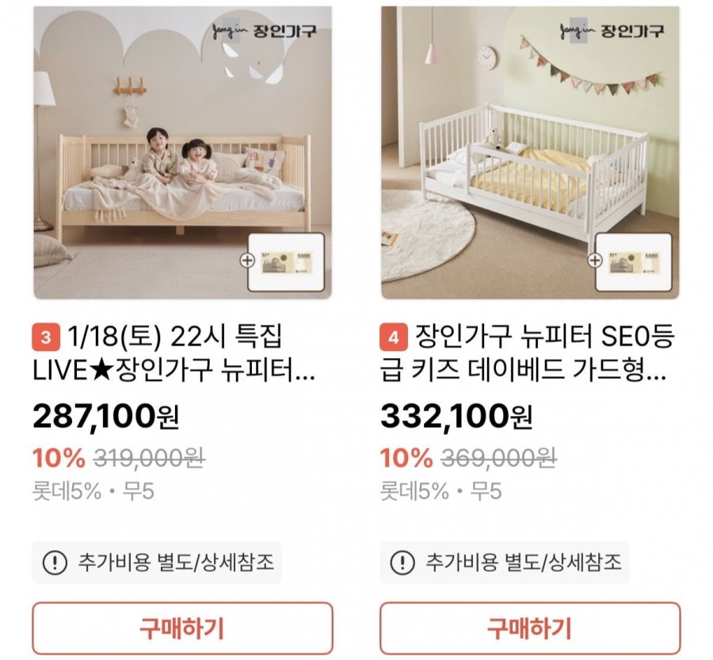
Task: Tap the plus icon on the white bed image
Action: [594, 259]
